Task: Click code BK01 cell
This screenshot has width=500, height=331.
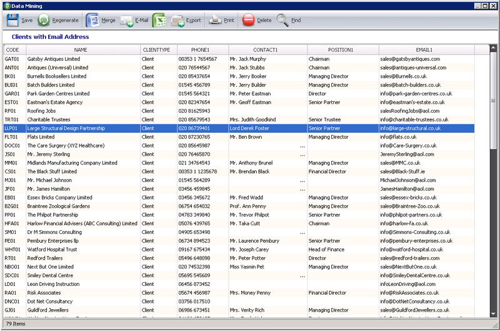Action: pyautogui.click(x=10, y=76)
